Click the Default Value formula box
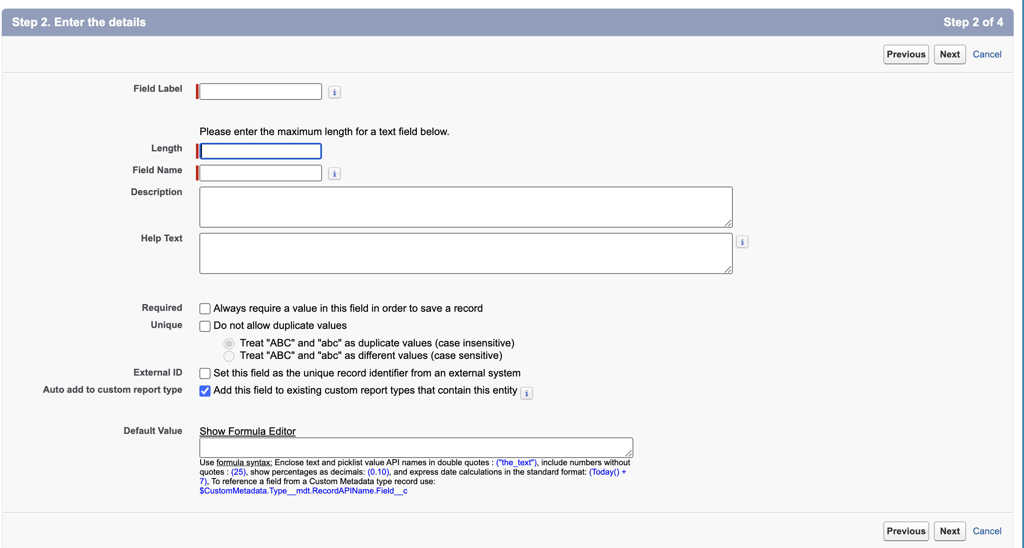 pos(416,448)
